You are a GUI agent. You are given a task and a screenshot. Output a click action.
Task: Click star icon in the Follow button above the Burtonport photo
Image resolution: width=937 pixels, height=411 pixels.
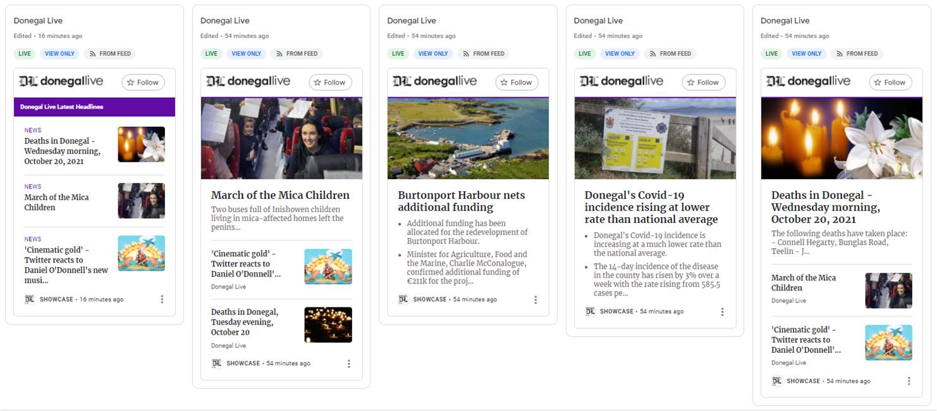tap(505, 83)
